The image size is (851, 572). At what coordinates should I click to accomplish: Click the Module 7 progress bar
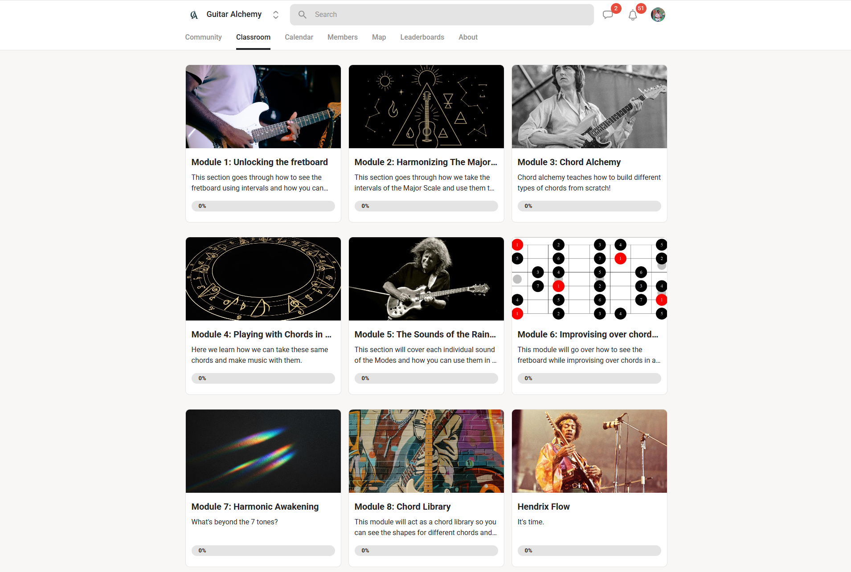[x=263, y=551]
